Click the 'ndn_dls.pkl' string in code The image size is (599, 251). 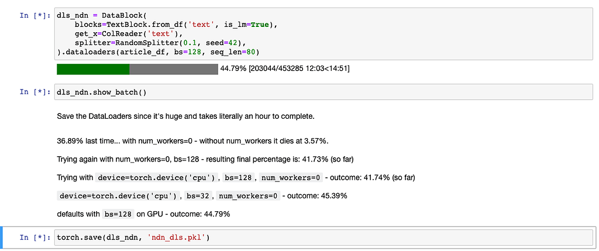click(x=177, y=238)
